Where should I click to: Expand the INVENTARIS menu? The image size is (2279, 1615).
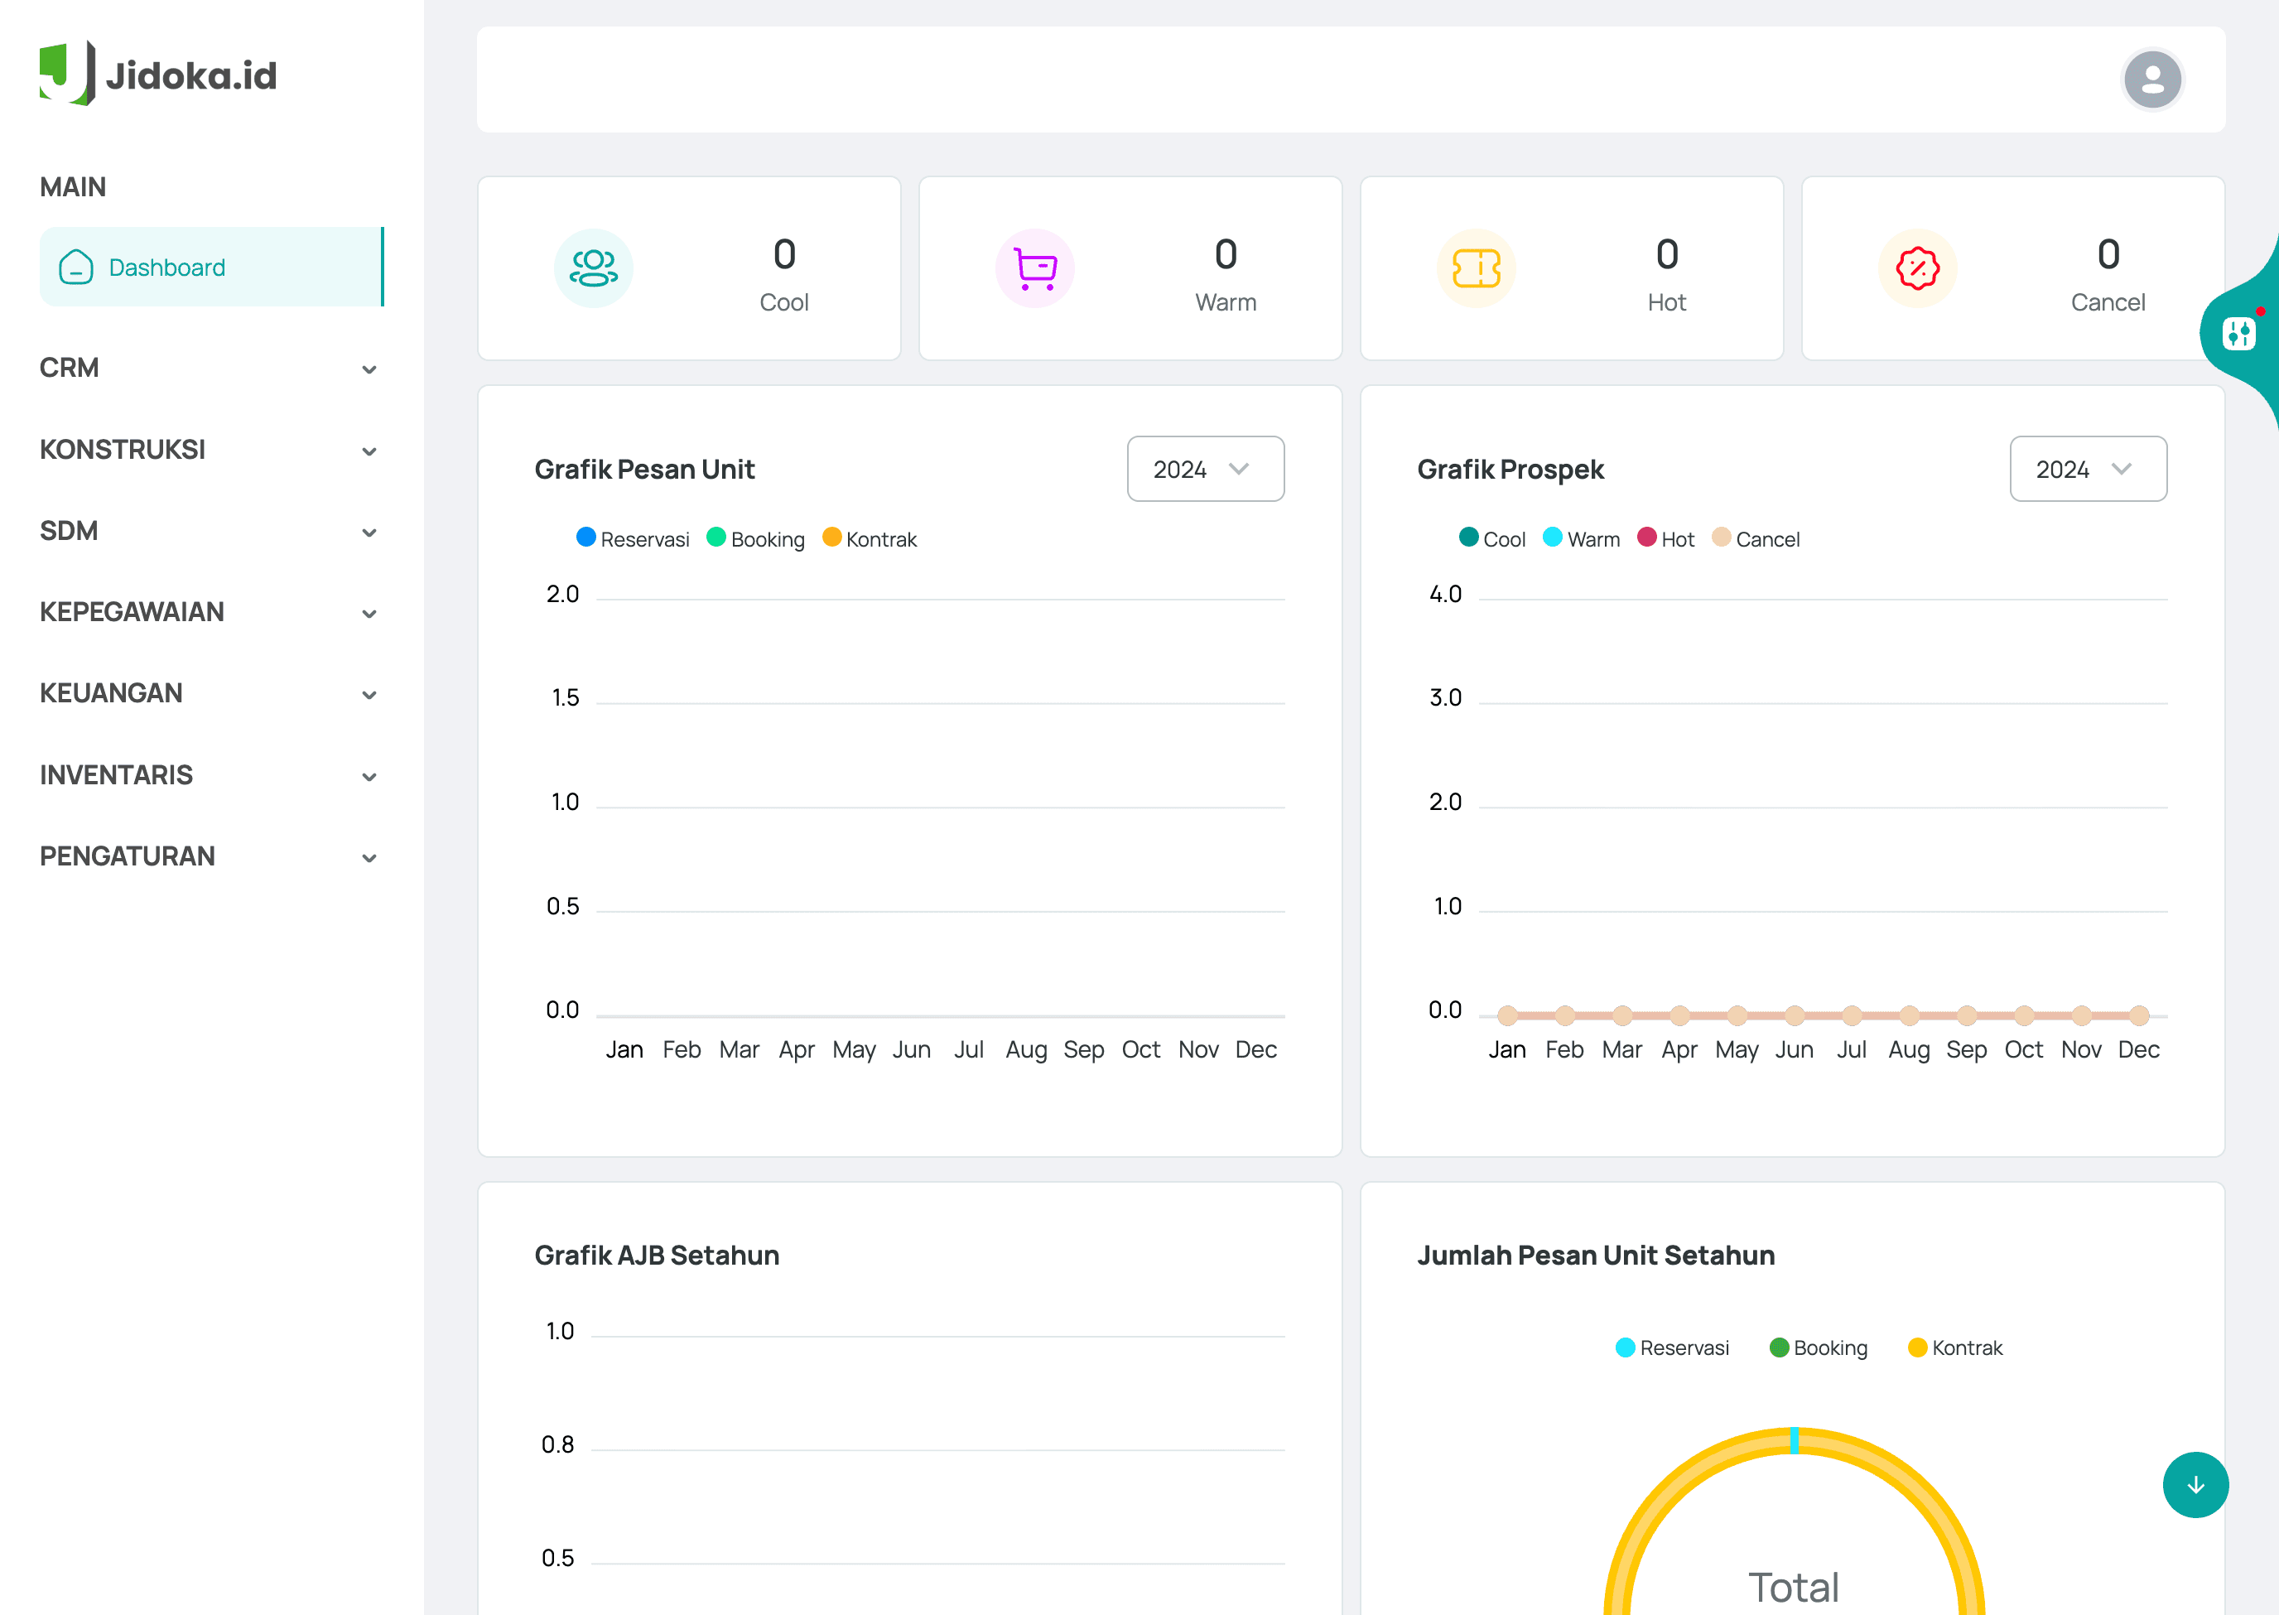pyautogui.click(x=211, y=774)
